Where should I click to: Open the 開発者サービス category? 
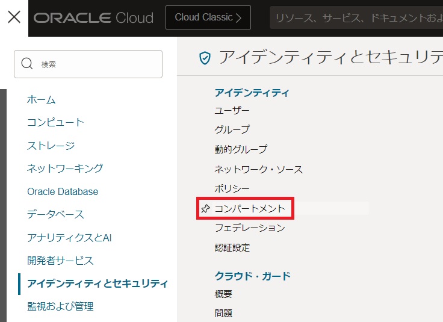click(60, 261)
